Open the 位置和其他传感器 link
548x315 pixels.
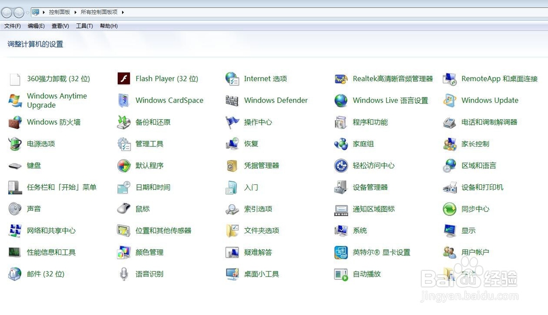coord(163,231)
